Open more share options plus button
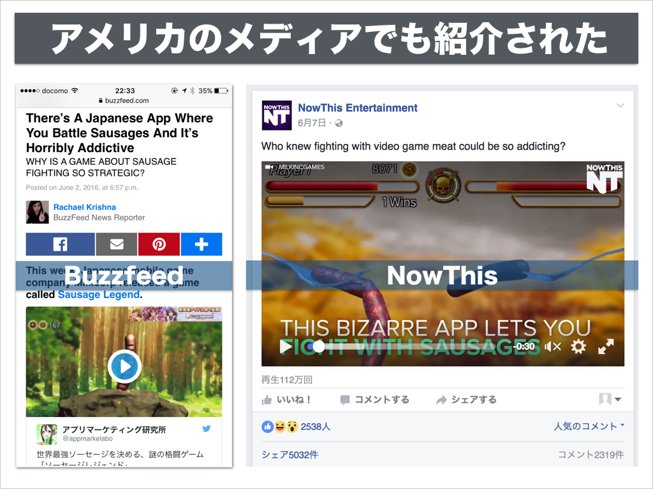 coord(201,244)
